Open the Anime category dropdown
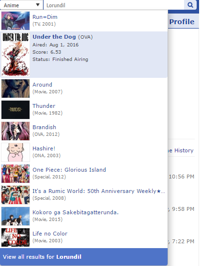202x266 pixels. [22, 5]
